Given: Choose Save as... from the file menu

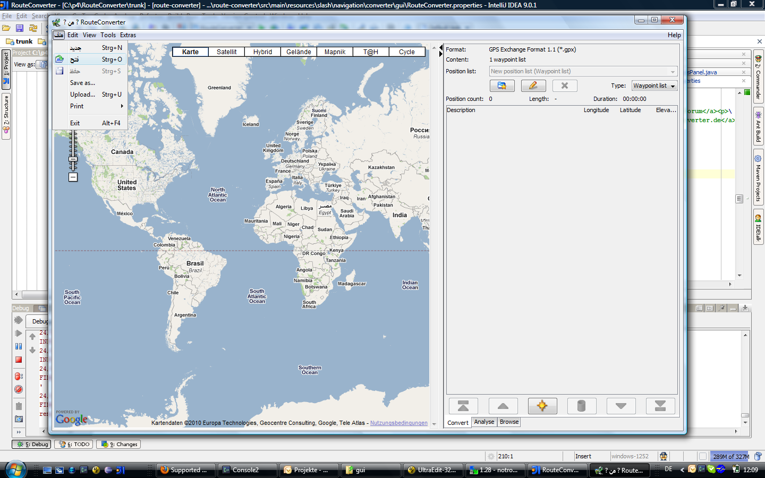Looking at the screenshot, I should click(x=83, y=83).
